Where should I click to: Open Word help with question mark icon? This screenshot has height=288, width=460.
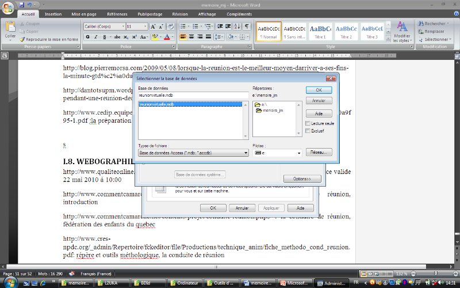pyautogui.click(x=457, y=13)
